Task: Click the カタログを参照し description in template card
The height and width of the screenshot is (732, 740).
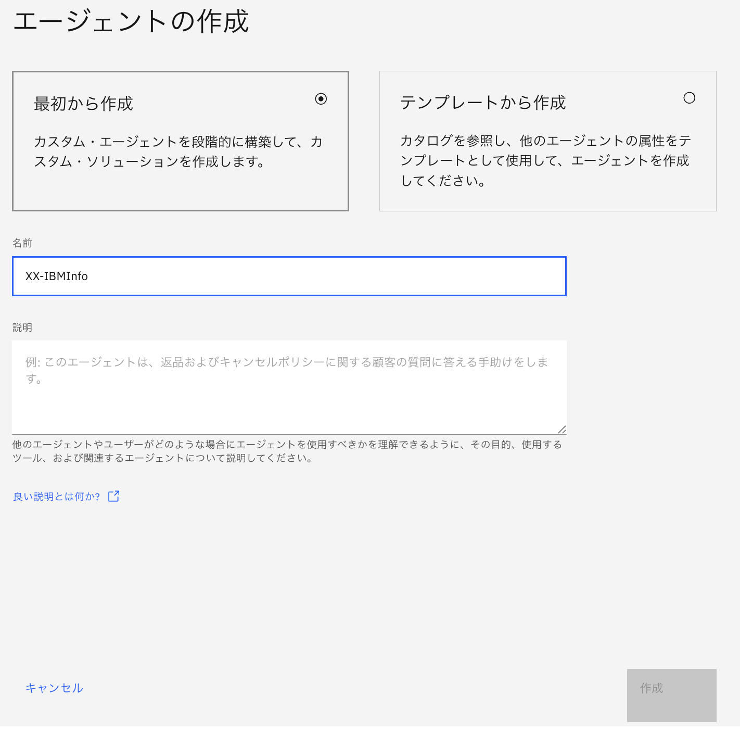Action: click(x=545, y=160)
